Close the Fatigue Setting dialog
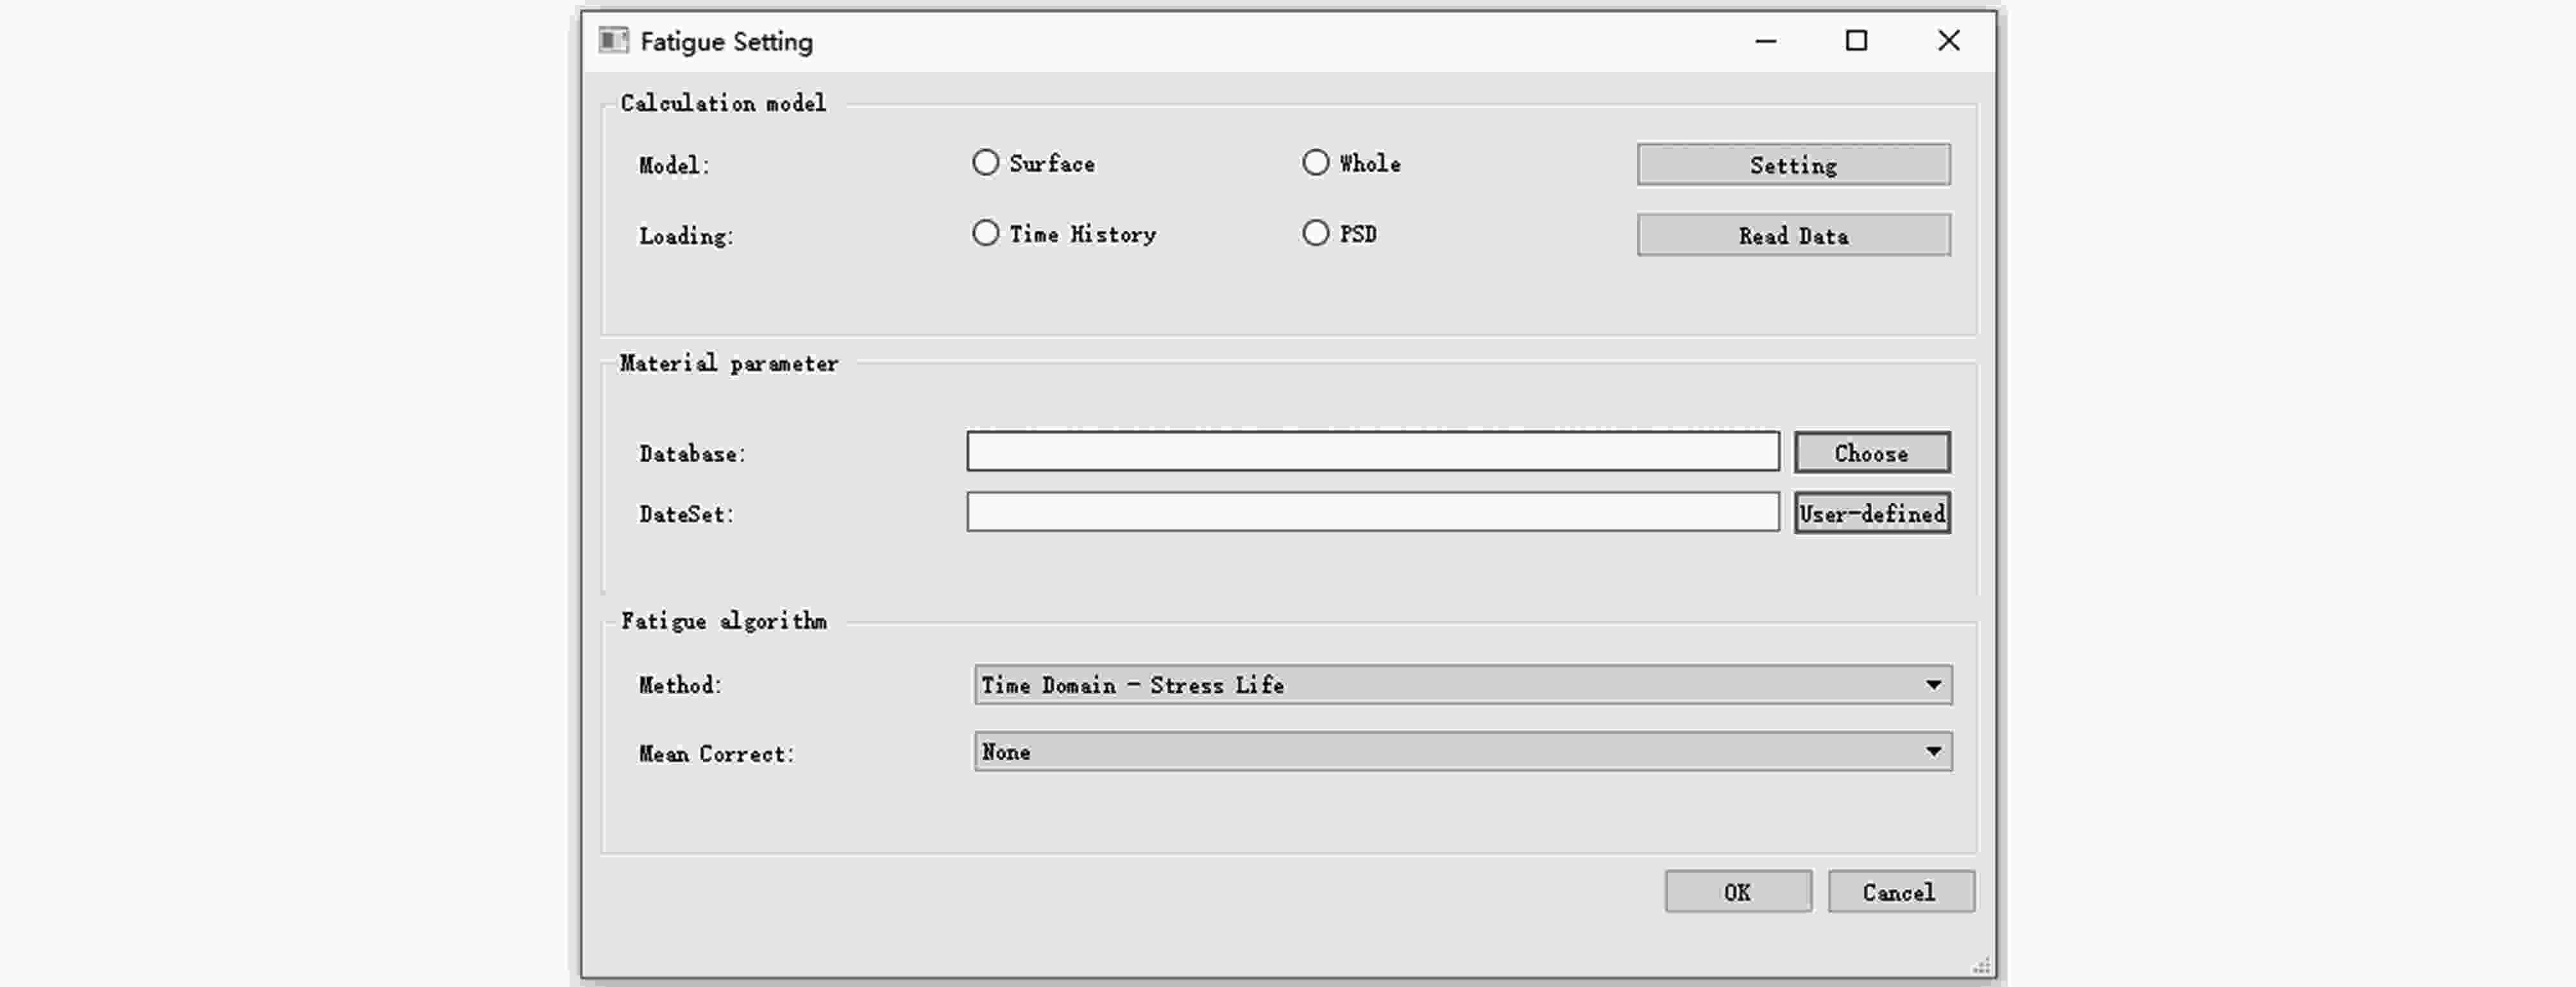This screenshot has width=2576, height=987. pyautogui.click(x=1948, y=41)
